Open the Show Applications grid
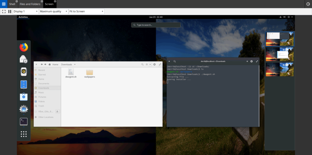312x155 pixels. (x=24, y=134)
